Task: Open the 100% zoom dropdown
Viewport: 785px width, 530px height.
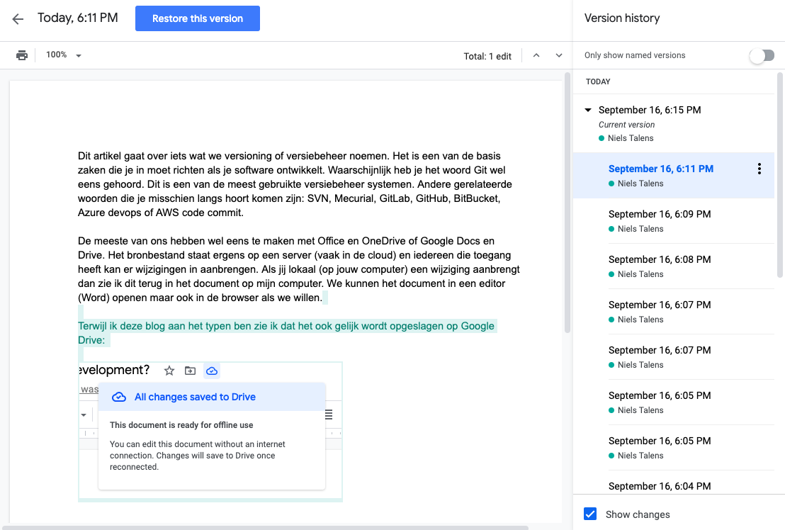Action: pyautogui.click(x=64, y=55)
